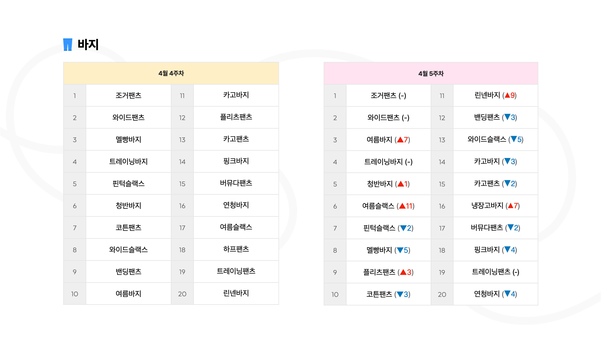Click 트레이닝팬츠 (-) in week 5 table
This screenshot has height=338, width=601.
pos(496,272)
